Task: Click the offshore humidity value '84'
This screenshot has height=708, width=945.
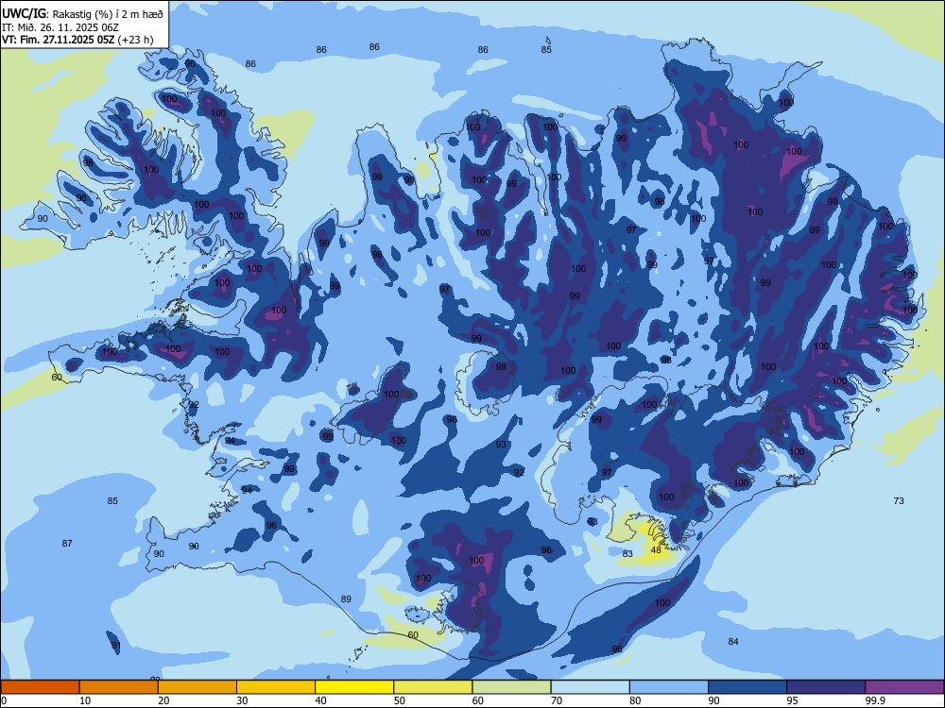Action: tap(733, 641)
